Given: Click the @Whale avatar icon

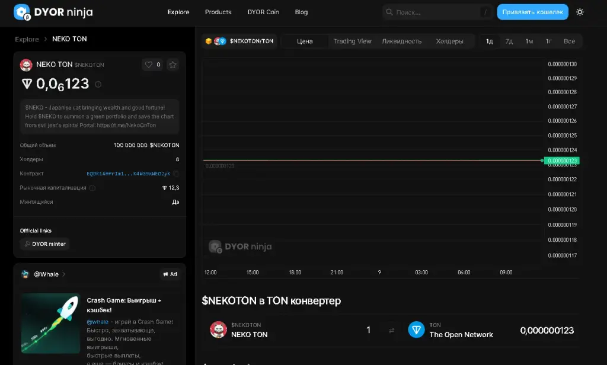Looking at the screenshot, I should click(25, 274).
